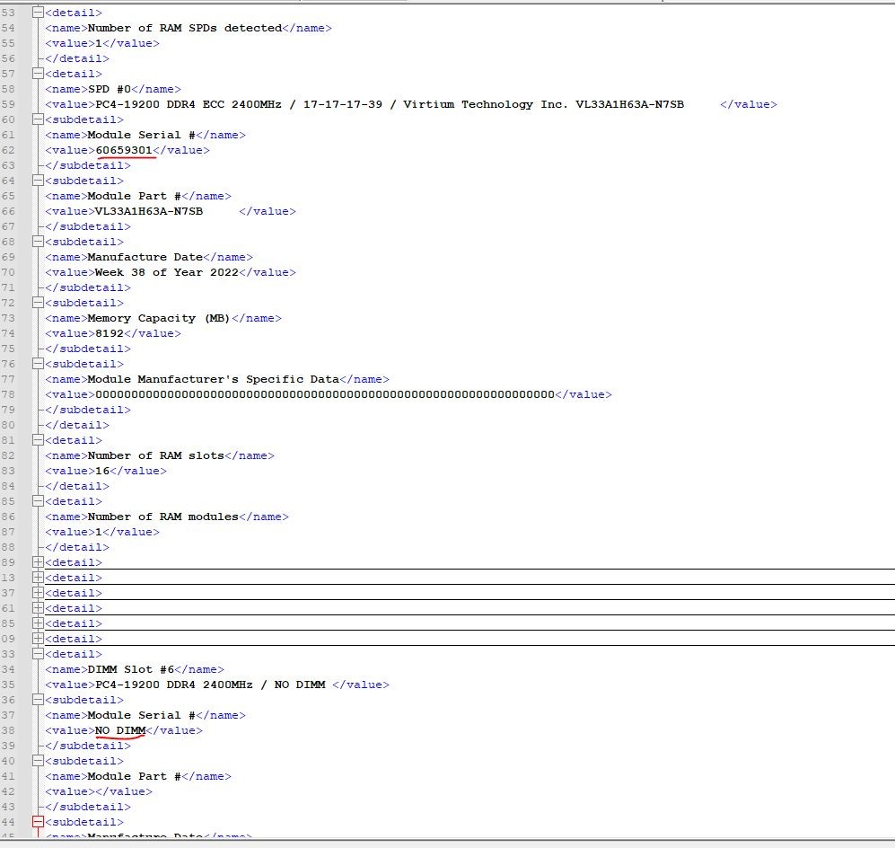This screenshot has height=848, width=895.
Task: Collapse the Memory Capacity subdetail on line 72
Action: click(39, 302)
